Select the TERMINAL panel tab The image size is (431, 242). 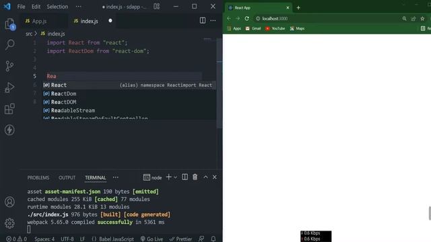click(96, 177)
